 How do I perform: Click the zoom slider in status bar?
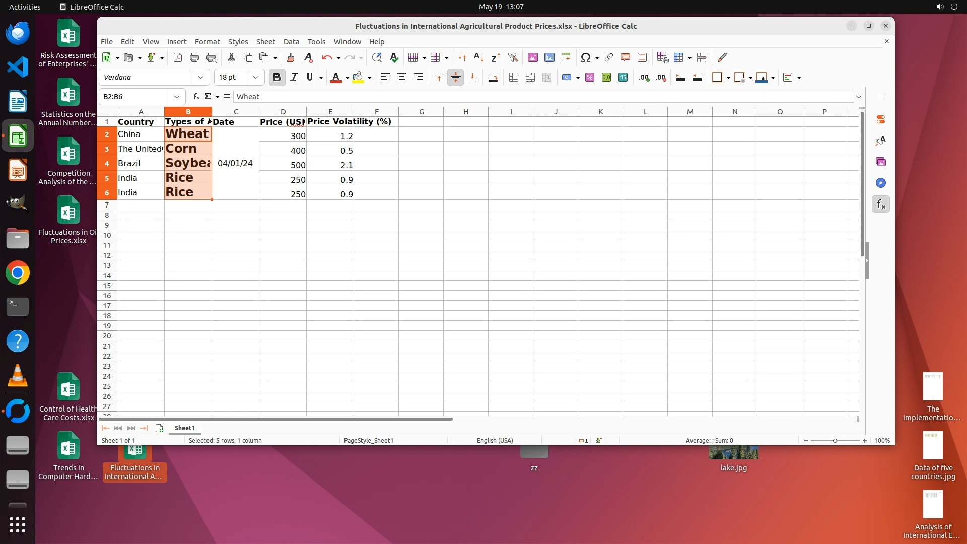point(835,440)
